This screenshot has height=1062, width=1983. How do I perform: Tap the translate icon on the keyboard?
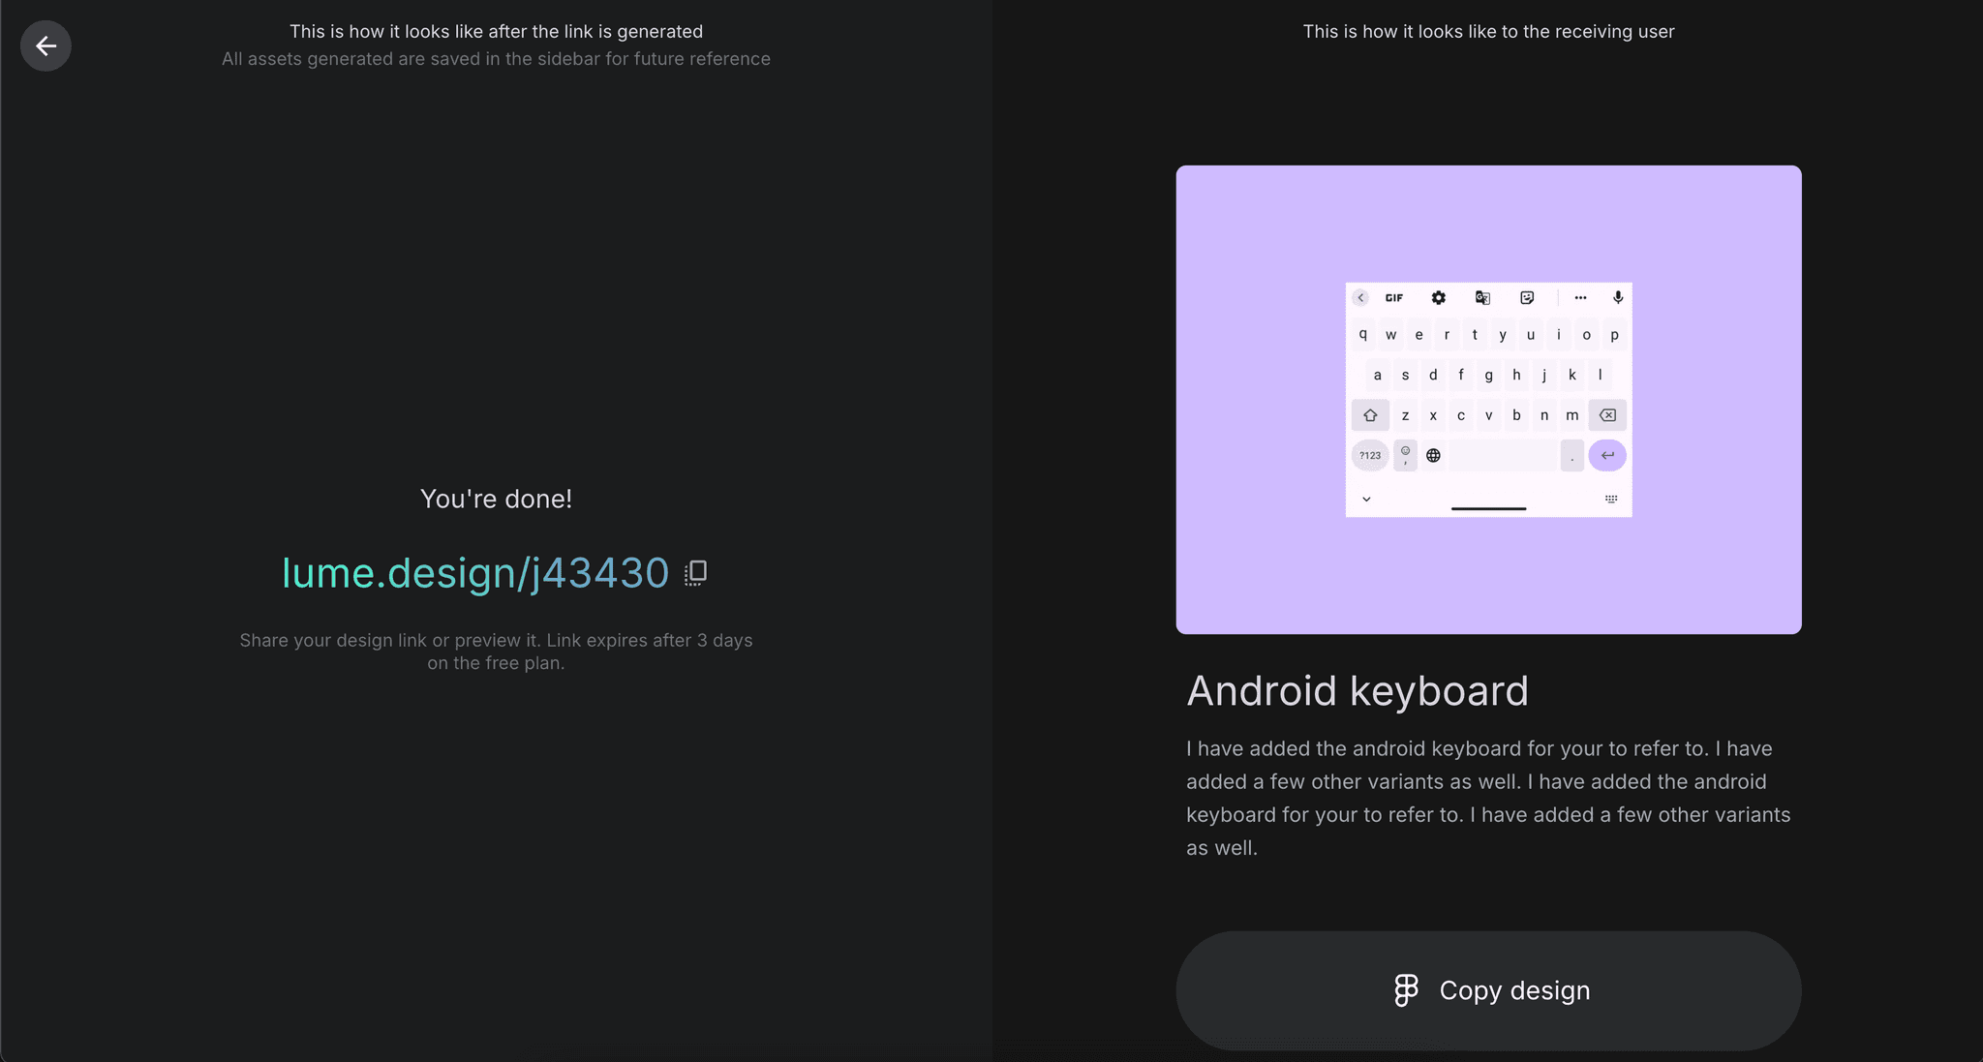pos(1482,298)
